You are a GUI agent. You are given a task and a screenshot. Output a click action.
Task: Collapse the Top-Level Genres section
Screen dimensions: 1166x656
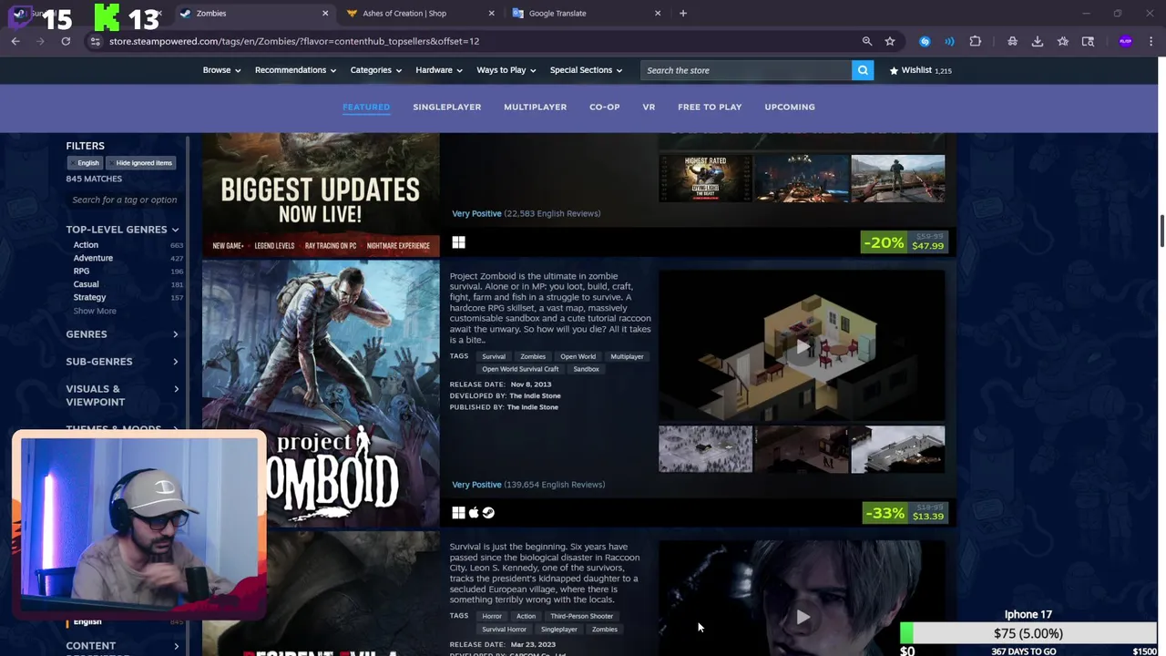122,230
